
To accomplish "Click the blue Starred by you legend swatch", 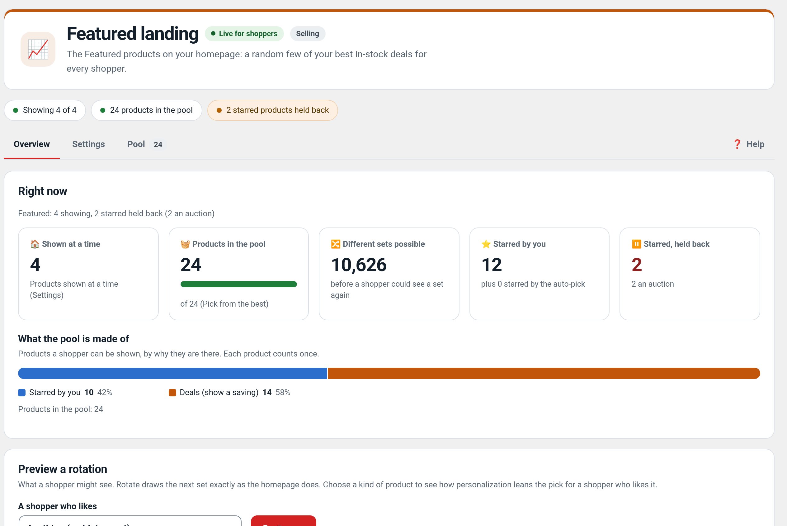I will click(22, 393).
